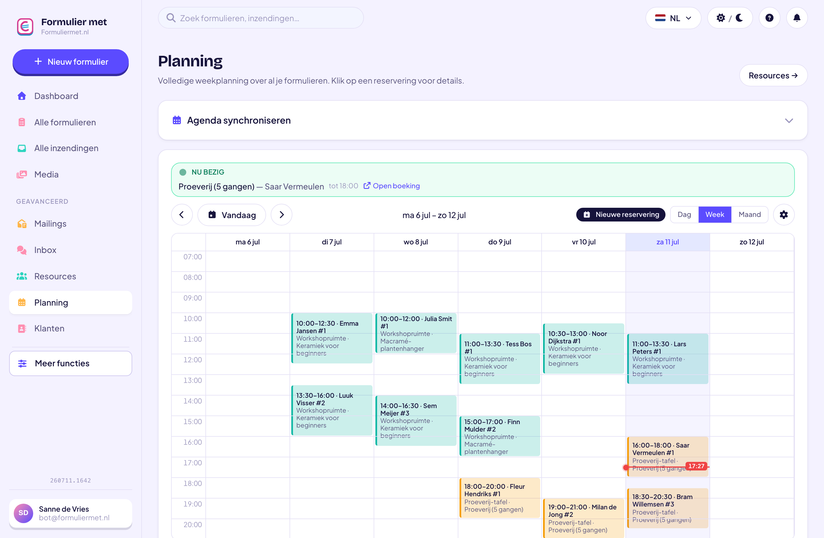
Task: Click the ma 6 jul column header
Action: [247, 242]
